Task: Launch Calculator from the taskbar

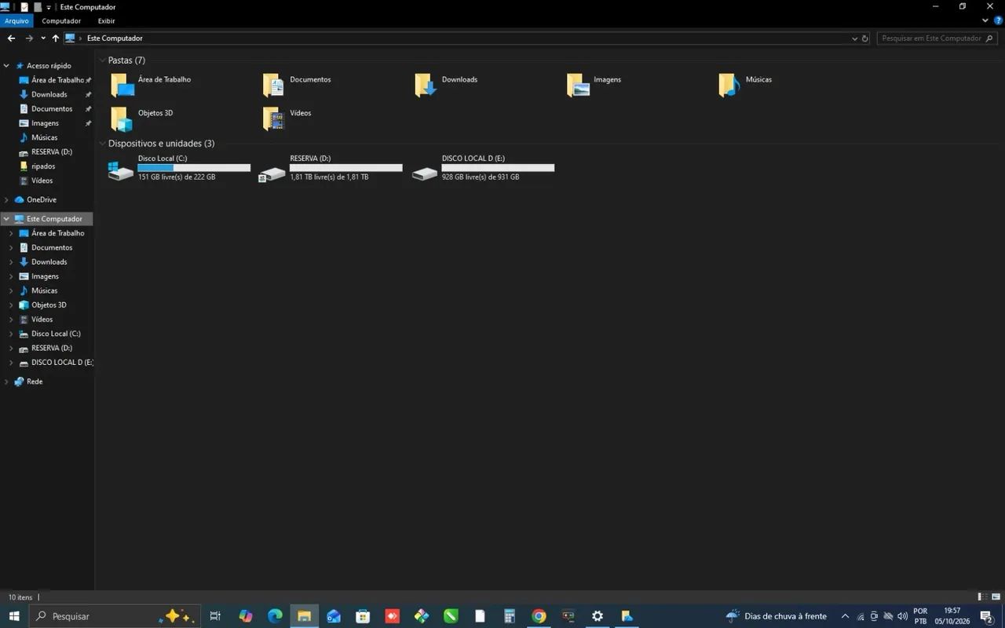Action: pos(510,616)
